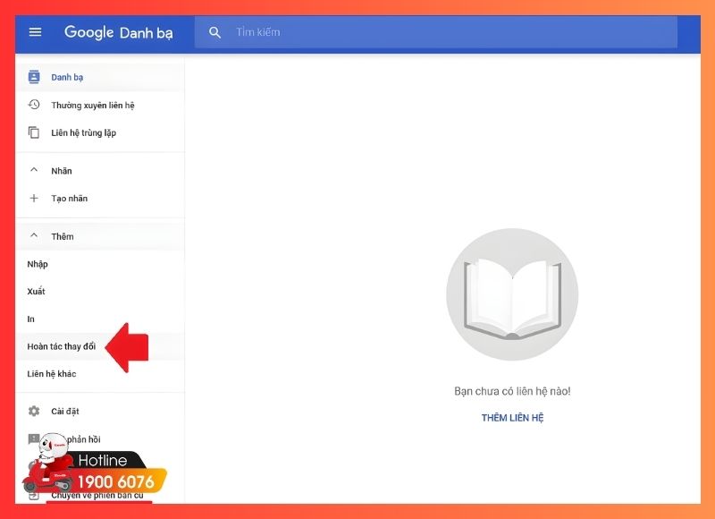Choose Xuất to export contacts
The width and height of the screenshot is (715, 519).
(x=36, y=292)
